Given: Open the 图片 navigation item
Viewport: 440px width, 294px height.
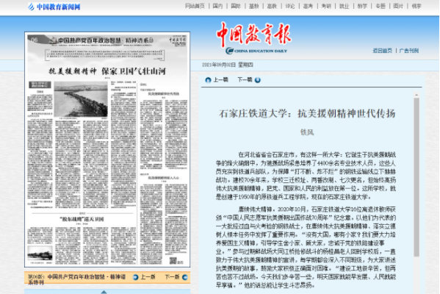Looking at the screenshot, I should click(398, 6).
